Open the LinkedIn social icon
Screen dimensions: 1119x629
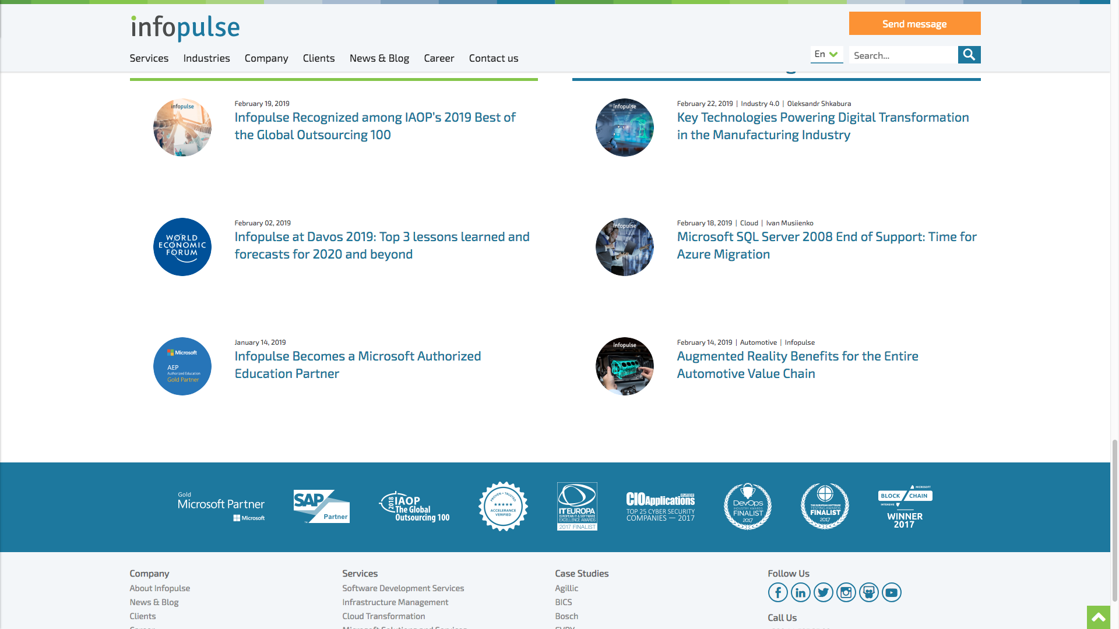800,592
